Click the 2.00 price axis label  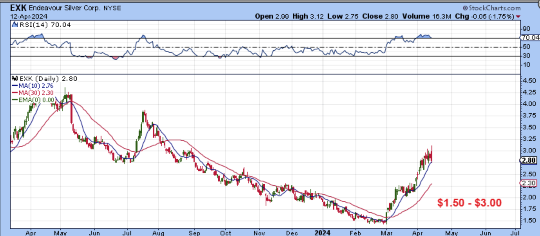(x=529, y=197)
